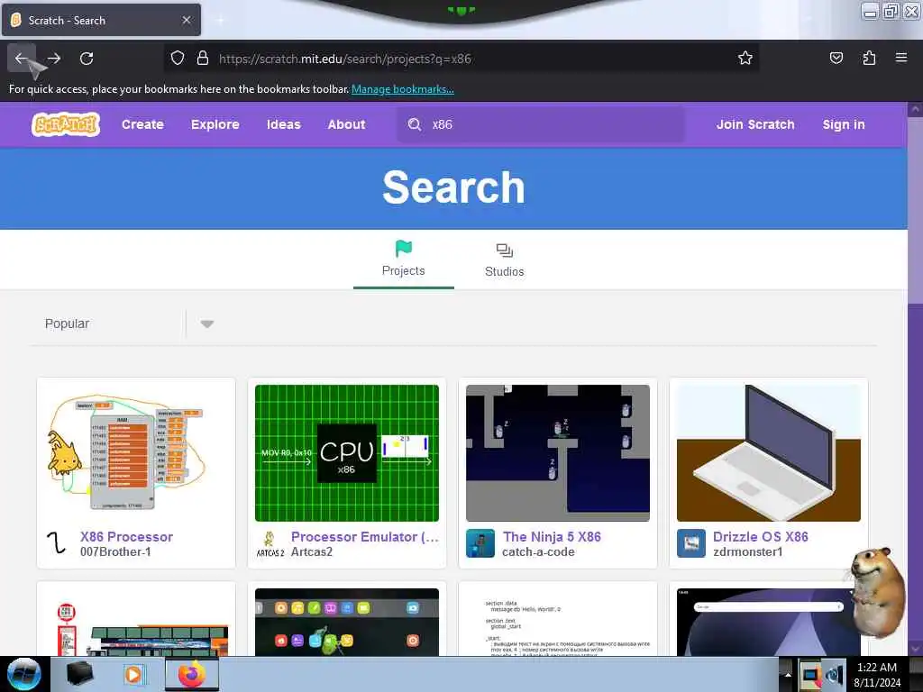Click the green flag Projects icon

point(403,249)
